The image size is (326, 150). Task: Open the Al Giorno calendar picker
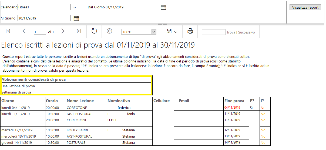click(76, 18)
